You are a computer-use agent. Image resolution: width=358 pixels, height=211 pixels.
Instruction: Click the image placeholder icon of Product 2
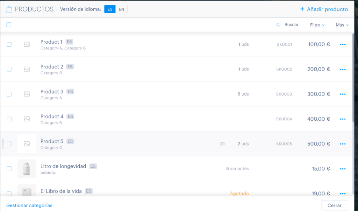(x=27, y=69)
